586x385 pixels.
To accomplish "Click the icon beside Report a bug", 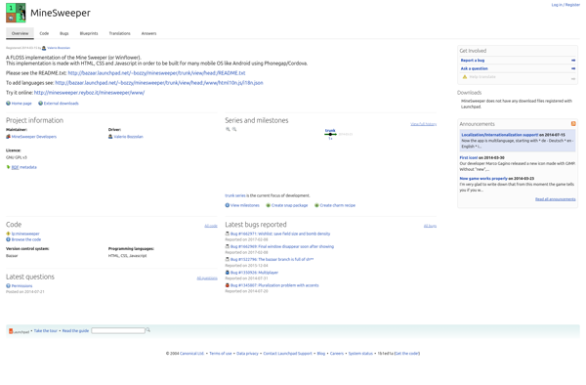I will point(573,61).
